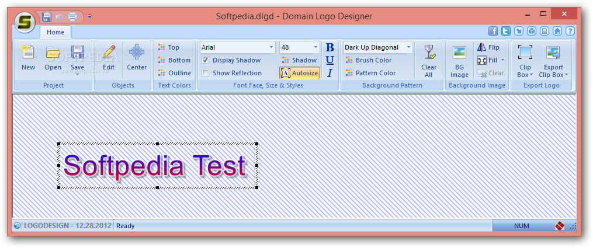Open the font size 48 dropdown
The height and width of the screenshot is (248, 593).
[x=316, y=48]
